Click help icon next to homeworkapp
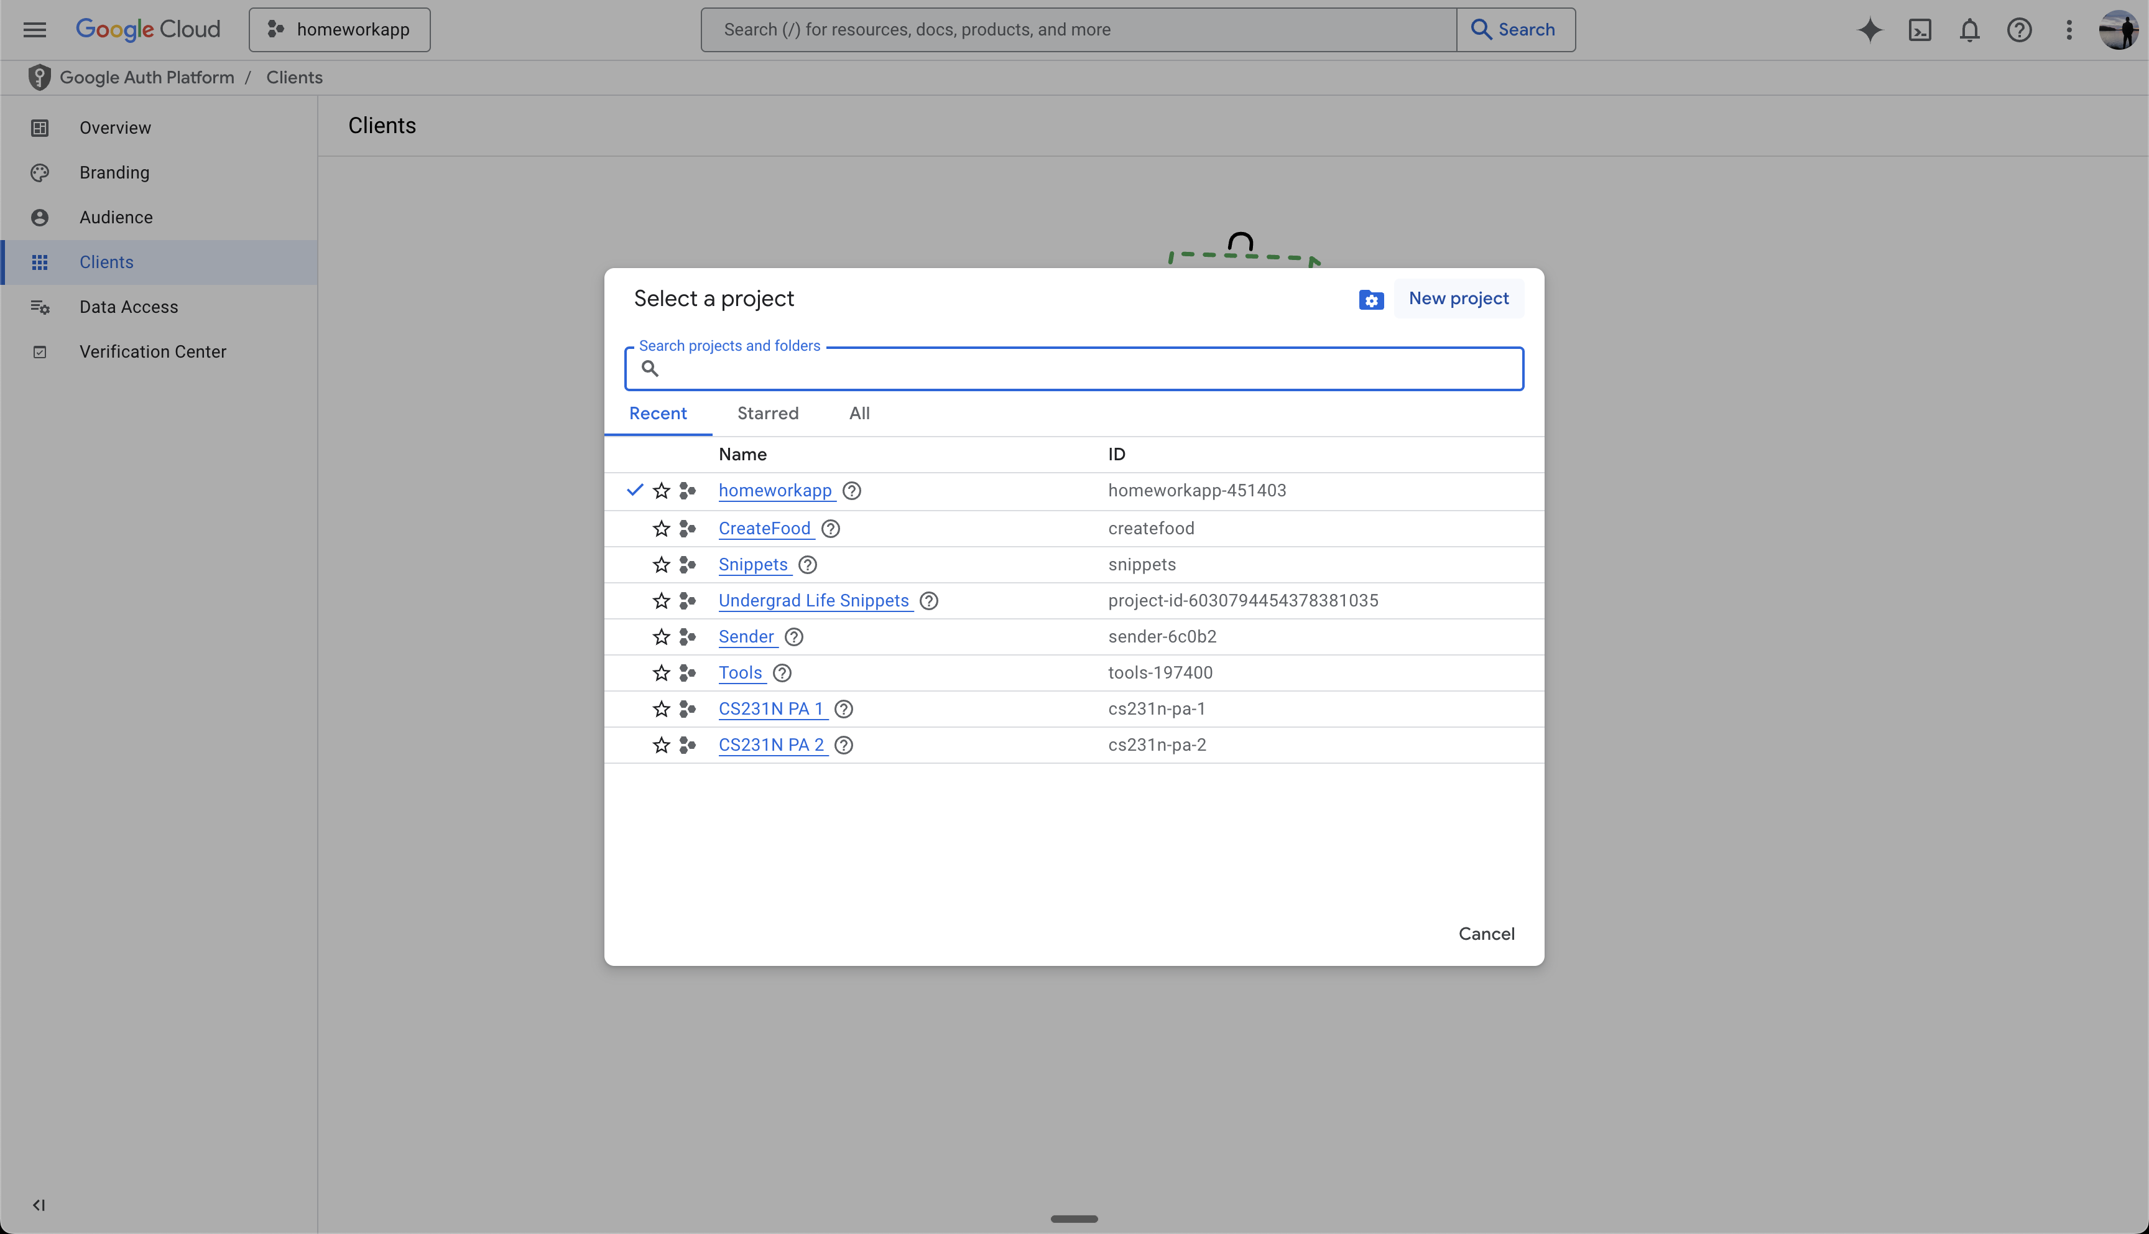Viewport: 2149px width, 1234px height. tap(852, 491)
